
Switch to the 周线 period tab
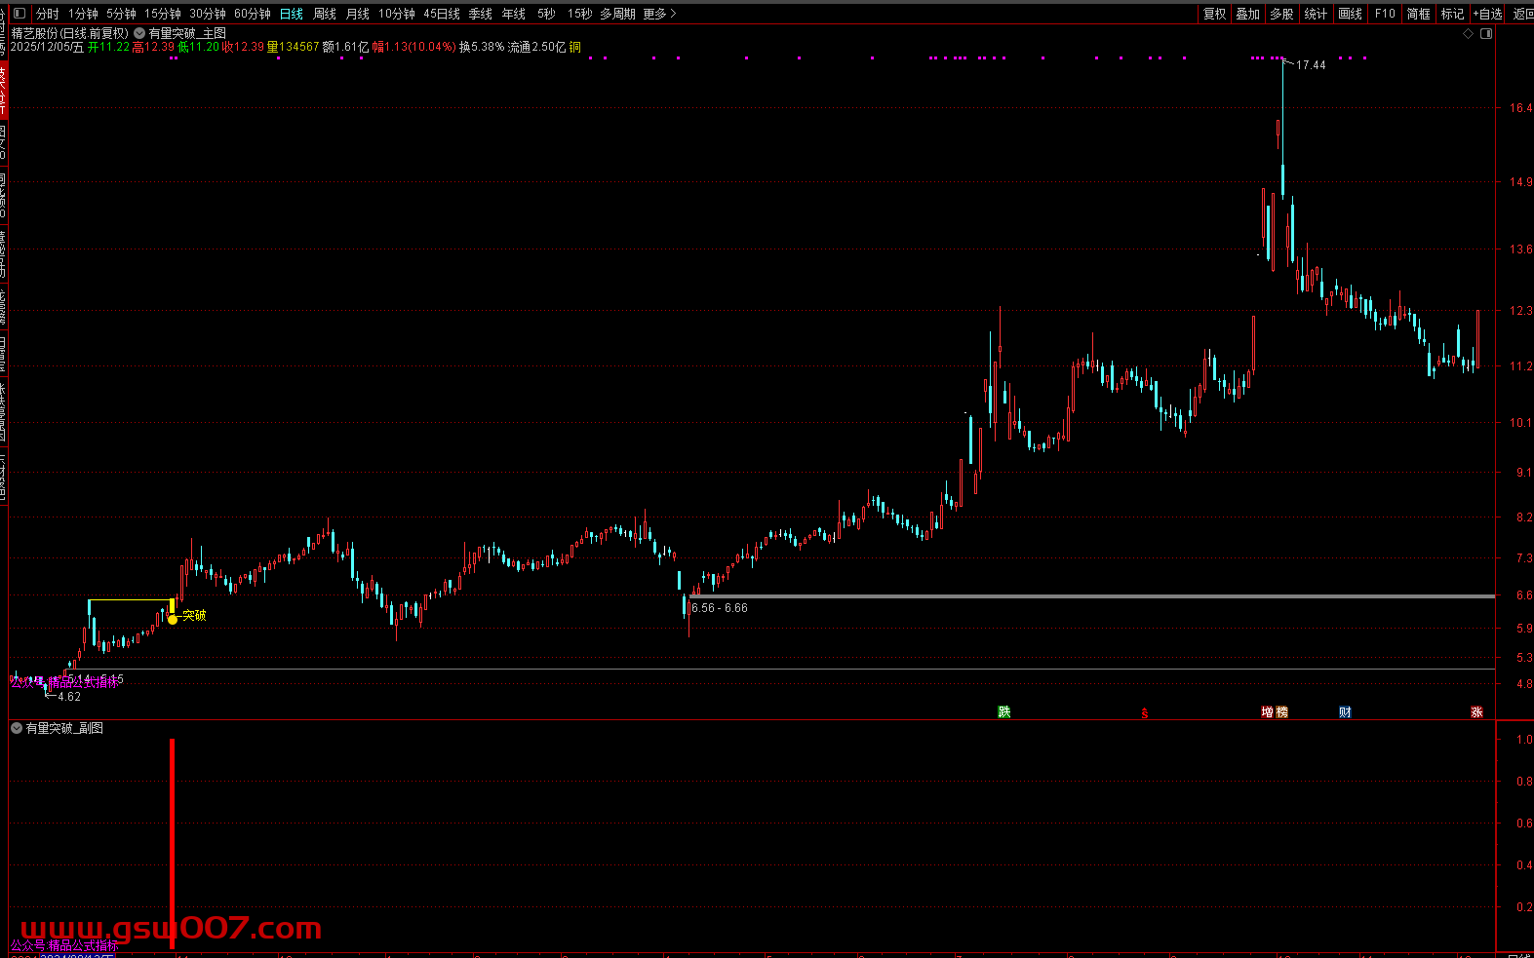[325, 14]
